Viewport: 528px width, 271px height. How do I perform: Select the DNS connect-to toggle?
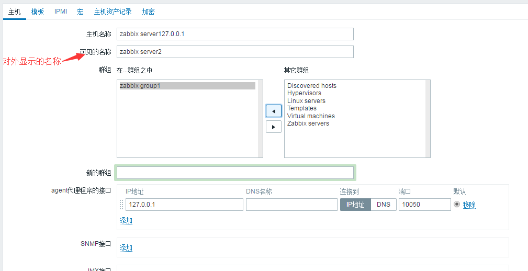coord(384,205)
